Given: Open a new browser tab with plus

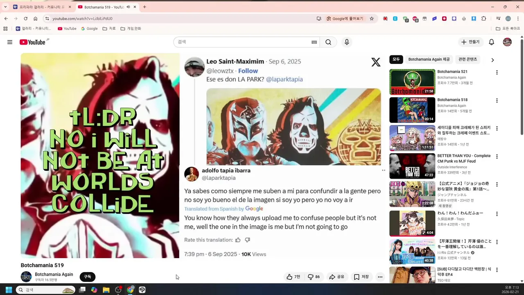Looking at the screenshot, I should pos(145,7).
